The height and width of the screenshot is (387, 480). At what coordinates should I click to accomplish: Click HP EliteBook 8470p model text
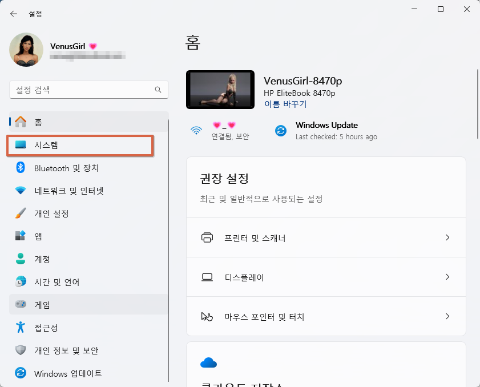[300, 93]
